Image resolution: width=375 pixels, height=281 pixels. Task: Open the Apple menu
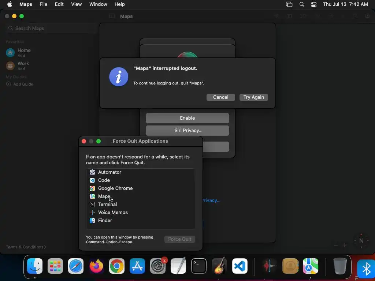point(10,4)
